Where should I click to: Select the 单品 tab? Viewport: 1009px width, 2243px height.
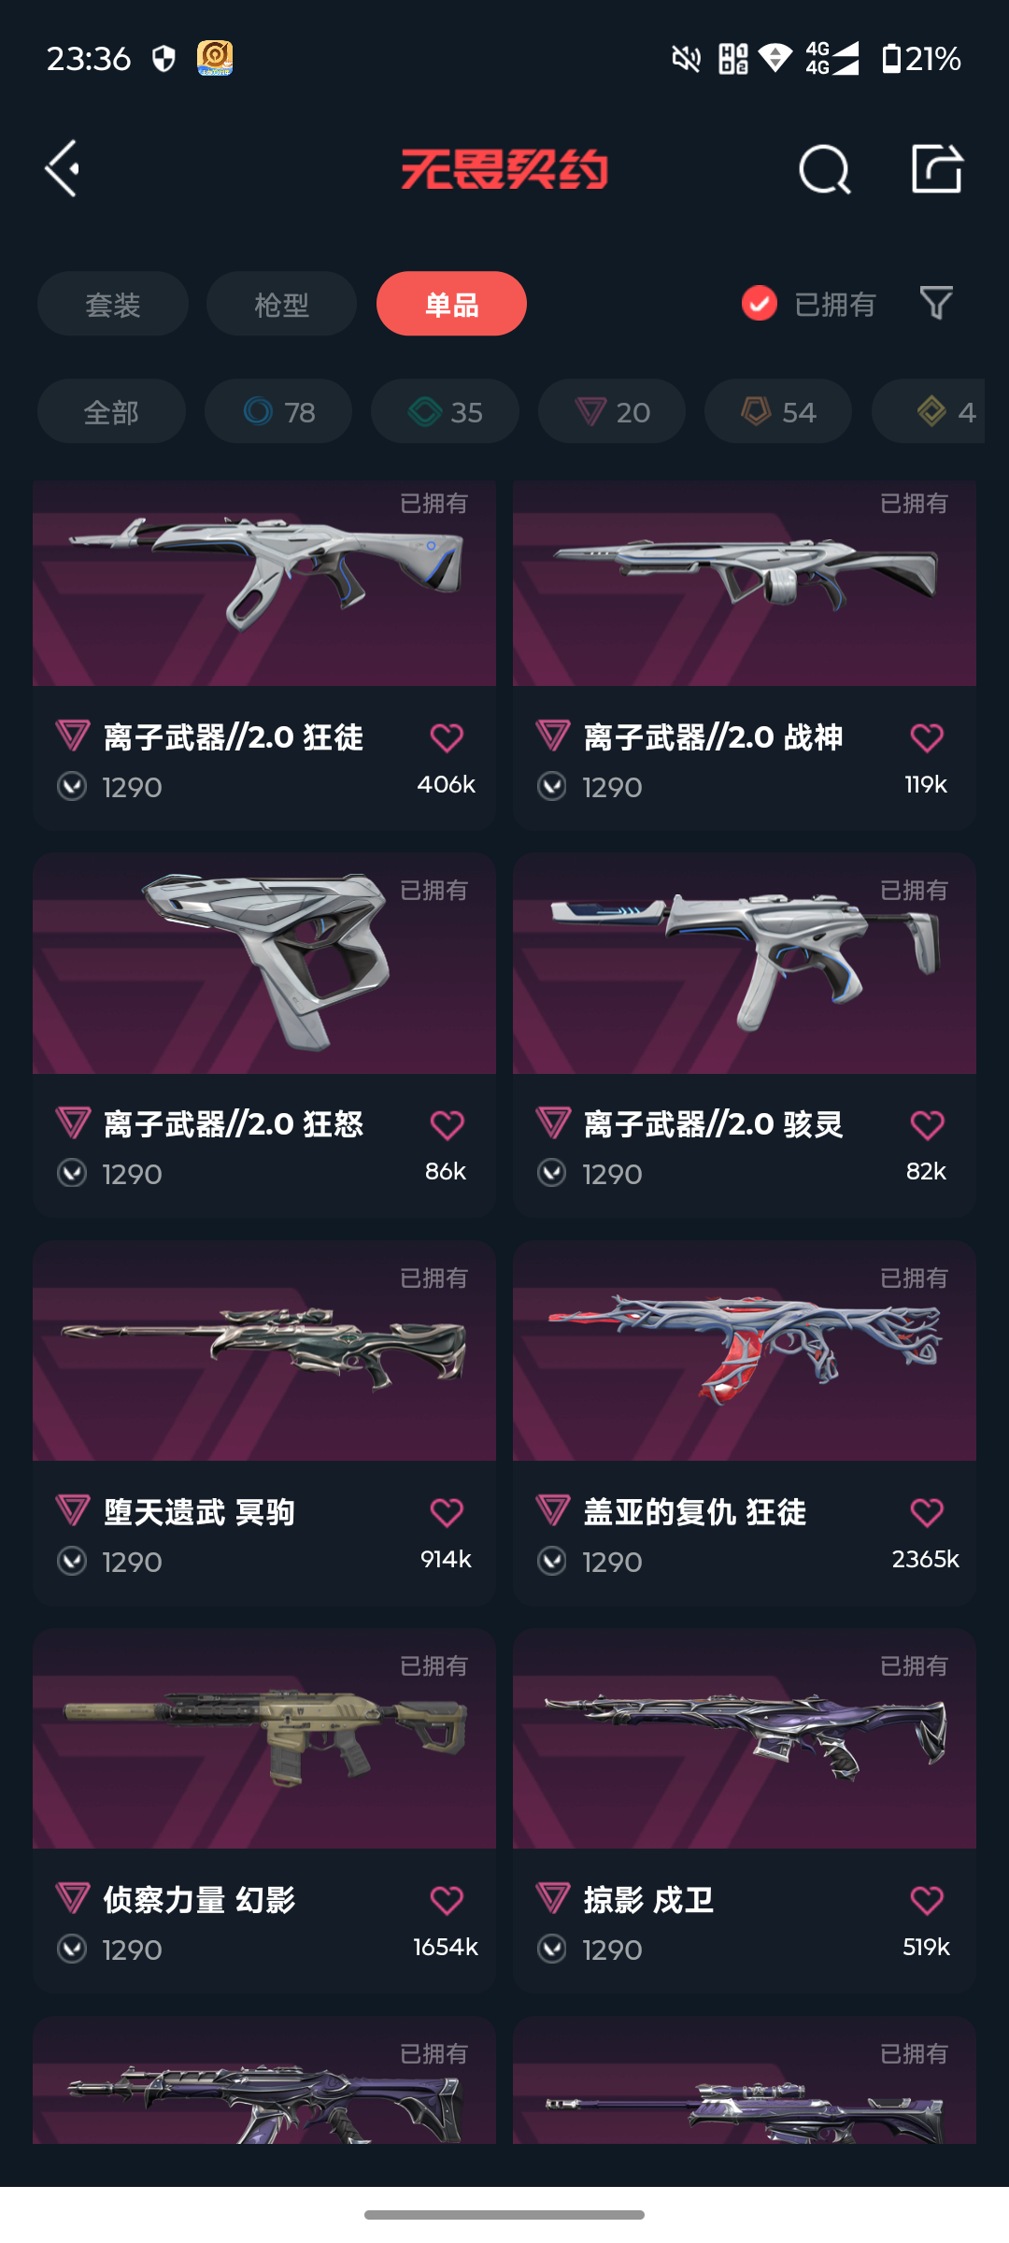(451, 304)
